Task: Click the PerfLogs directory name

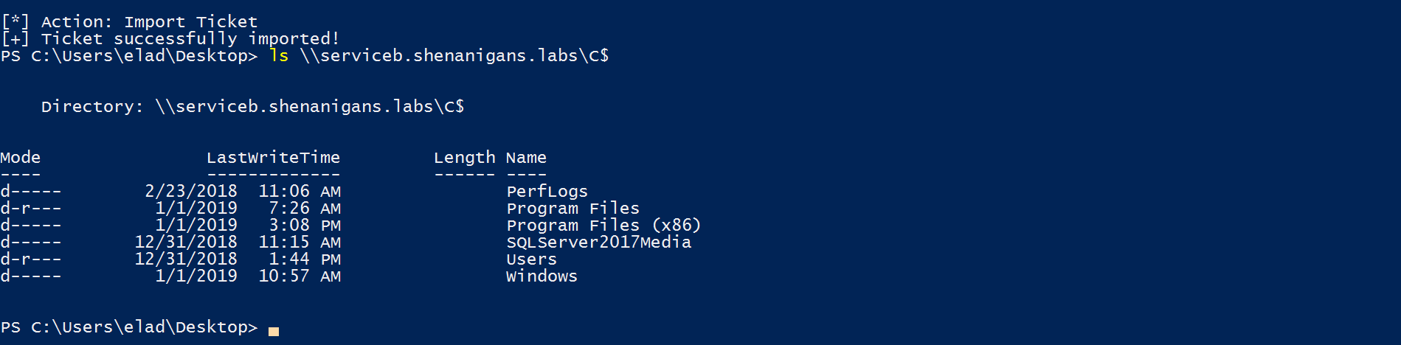Action: coord(547,192)
